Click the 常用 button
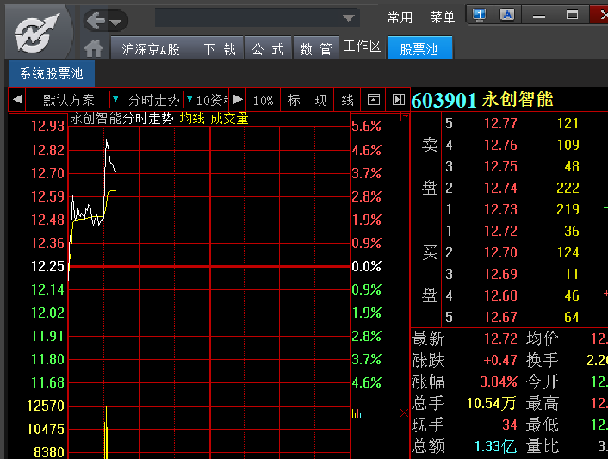Screen dimensions: 608x459 click(x=400, y=17)
